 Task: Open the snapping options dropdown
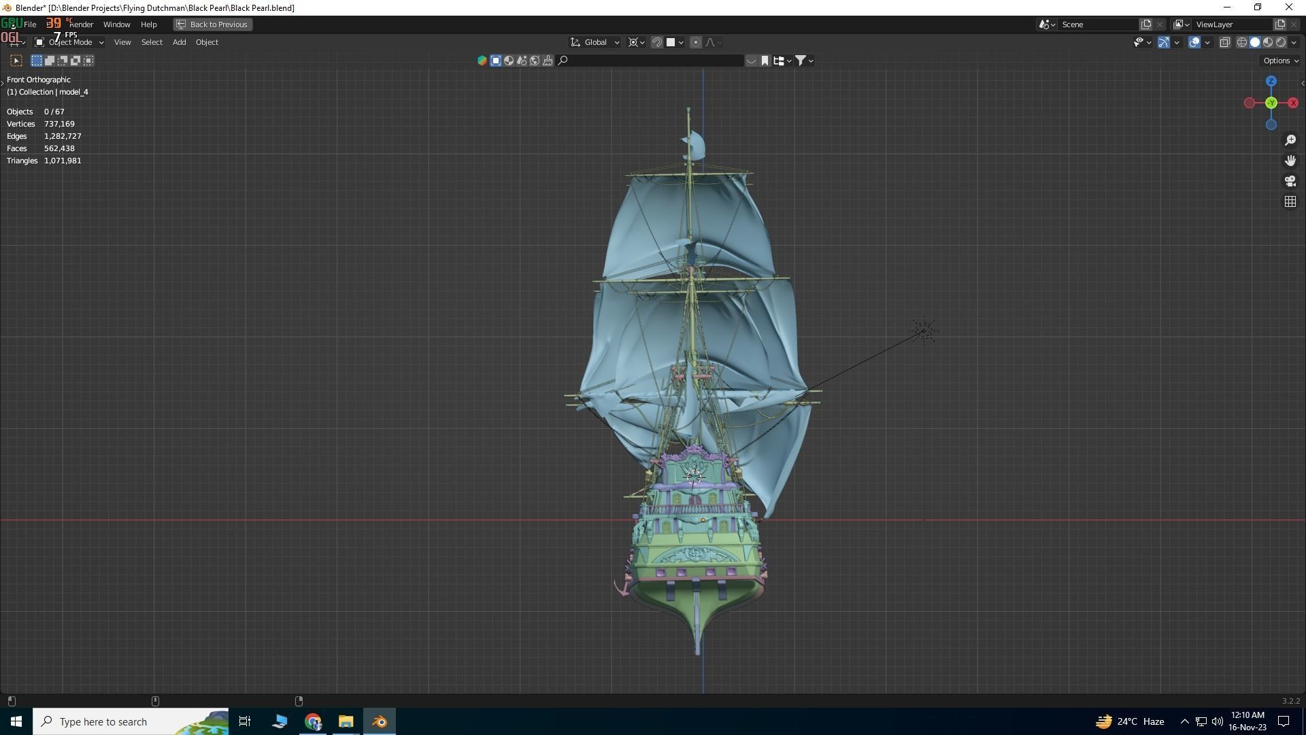(x=675, y=42)
